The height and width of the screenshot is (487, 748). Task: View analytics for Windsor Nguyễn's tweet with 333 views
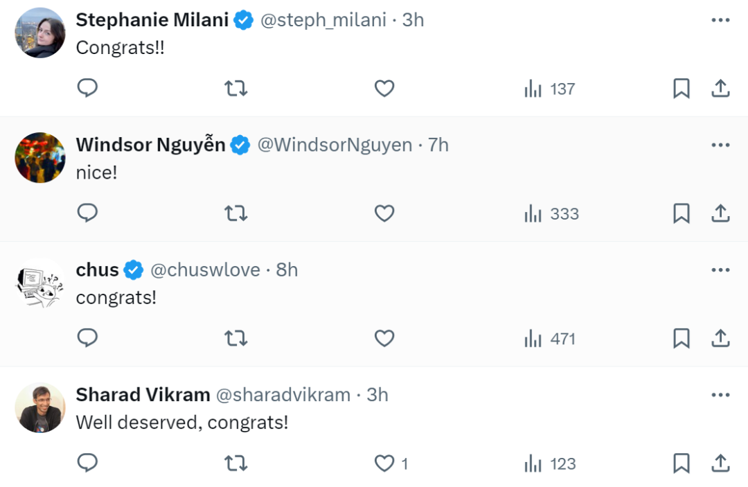(551, 213)
